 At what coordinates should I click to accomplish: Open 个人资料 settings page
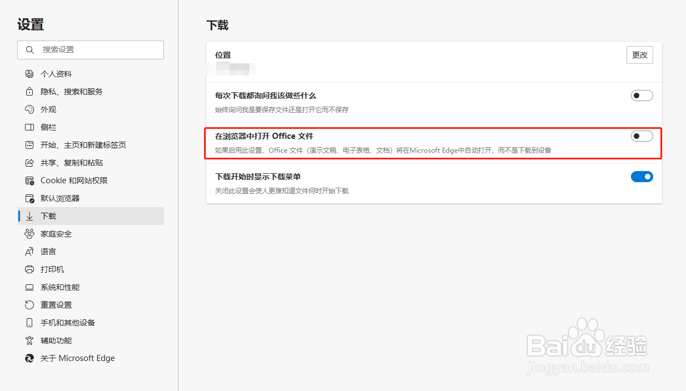point(91,74)
